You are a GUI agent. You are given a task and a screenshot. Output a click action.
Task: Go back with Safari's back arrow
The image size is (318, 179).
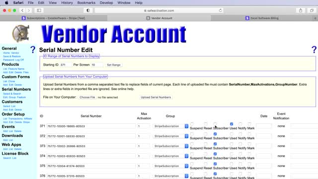pos(22,10)
